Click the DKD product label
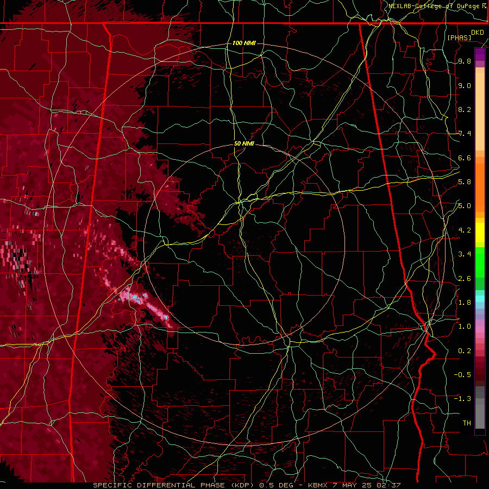489x489 pixels. pyautogui.click(x=478, y=32)
